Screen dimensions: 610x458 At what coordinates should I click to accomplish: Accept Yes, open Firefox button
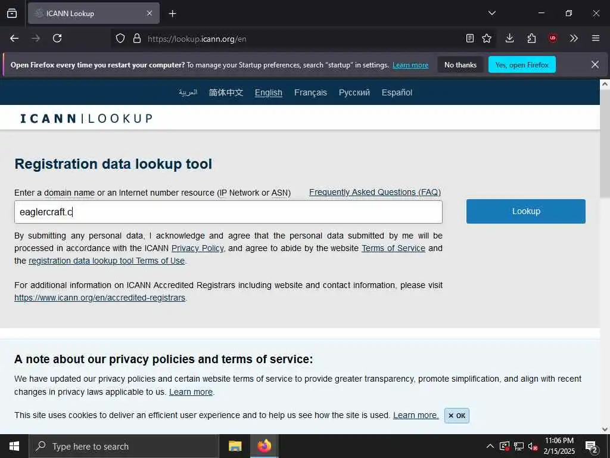click(x=522, y=64)
